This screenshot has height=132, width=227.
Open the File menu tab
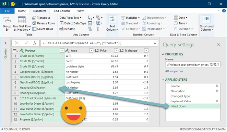point(7,11)
